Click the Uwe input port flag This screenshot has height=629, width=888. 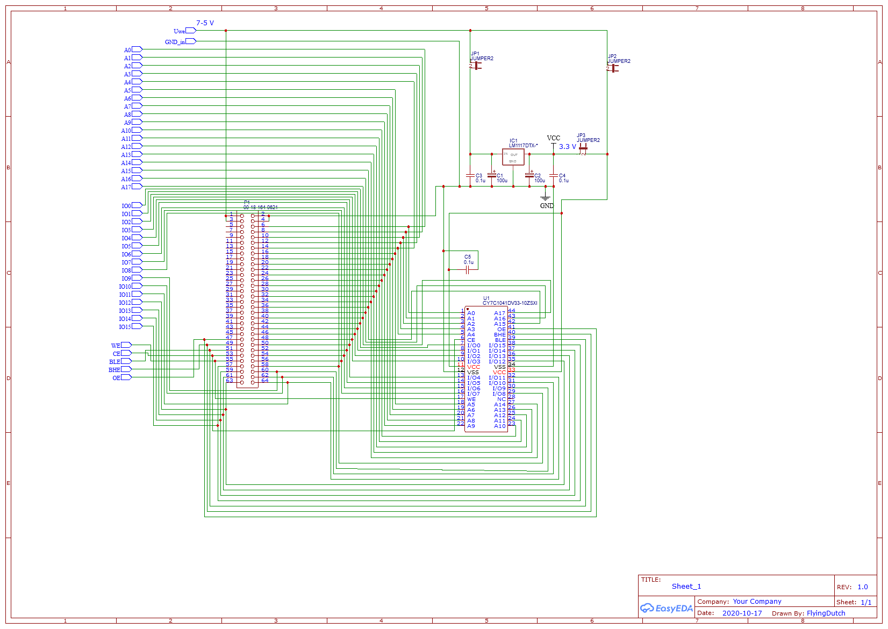click(x=191, y=31)
